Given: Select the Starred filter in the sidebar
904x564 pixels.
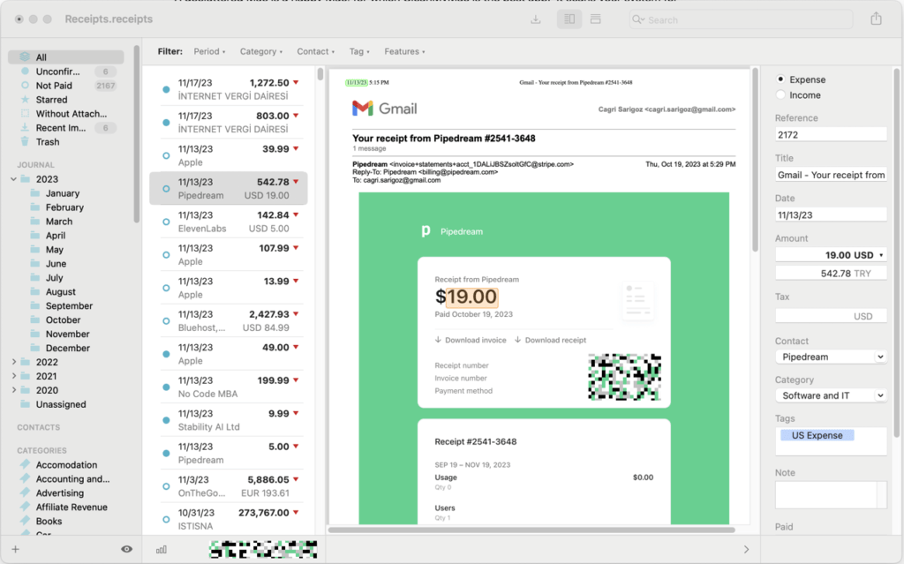Looking at the screenshot, I should [51, 100].
